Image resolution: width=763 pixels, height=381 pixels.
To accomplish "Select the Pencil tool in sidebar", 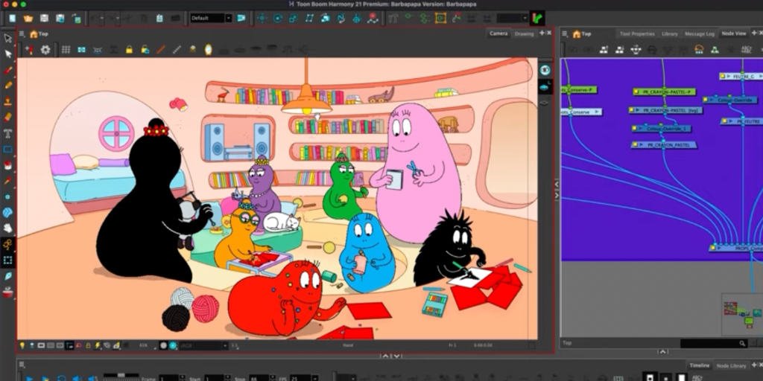I will tap(7, 86).
